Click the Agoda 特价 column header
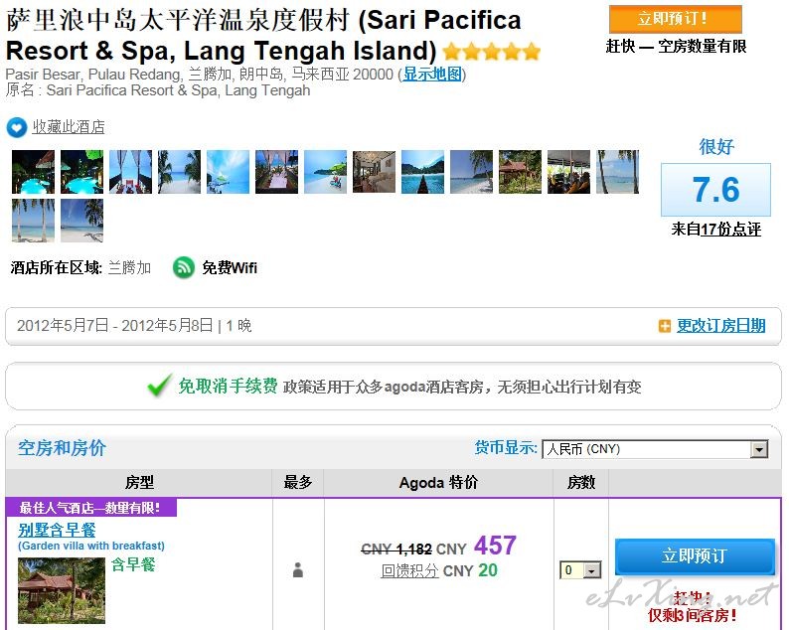 (x=438, y=483)
